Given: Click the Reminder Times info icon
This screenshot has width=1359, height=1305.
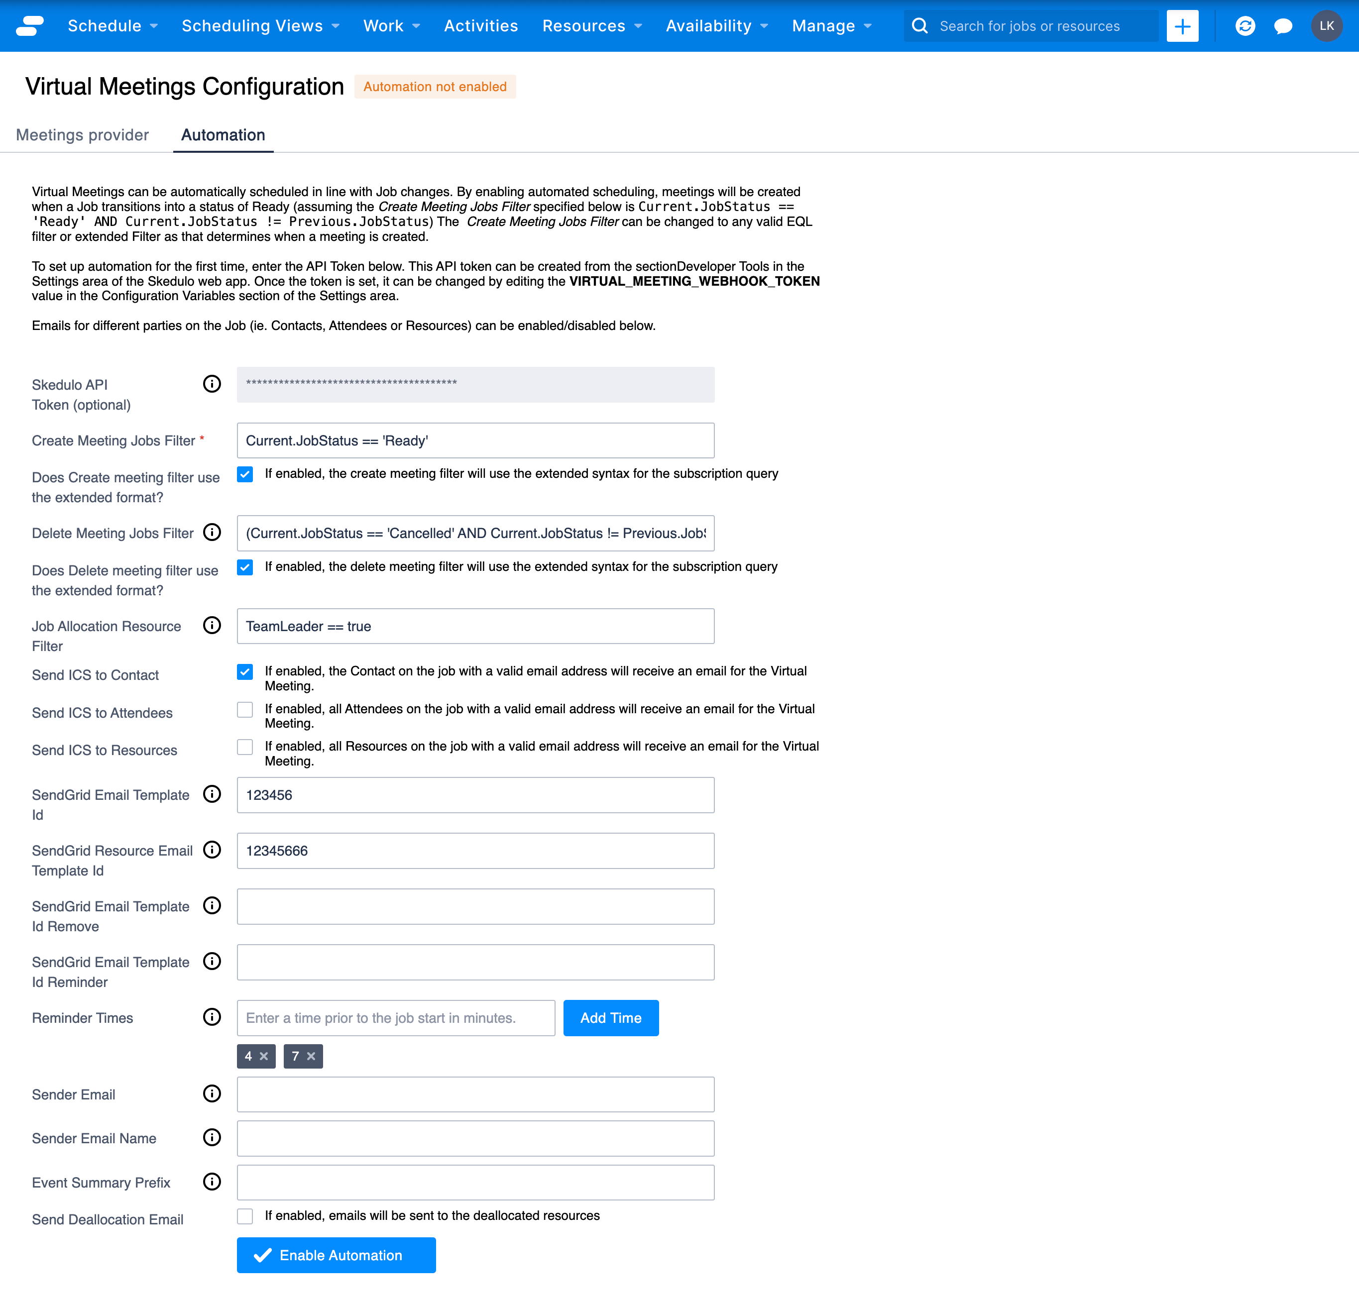Looking at the screenshot, I should (x=213, y=1017).
